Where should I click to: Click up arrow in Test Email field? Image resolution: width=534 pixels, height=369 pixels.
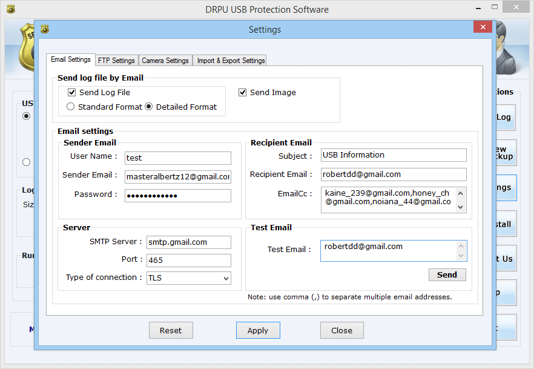(x=461, y=246)
